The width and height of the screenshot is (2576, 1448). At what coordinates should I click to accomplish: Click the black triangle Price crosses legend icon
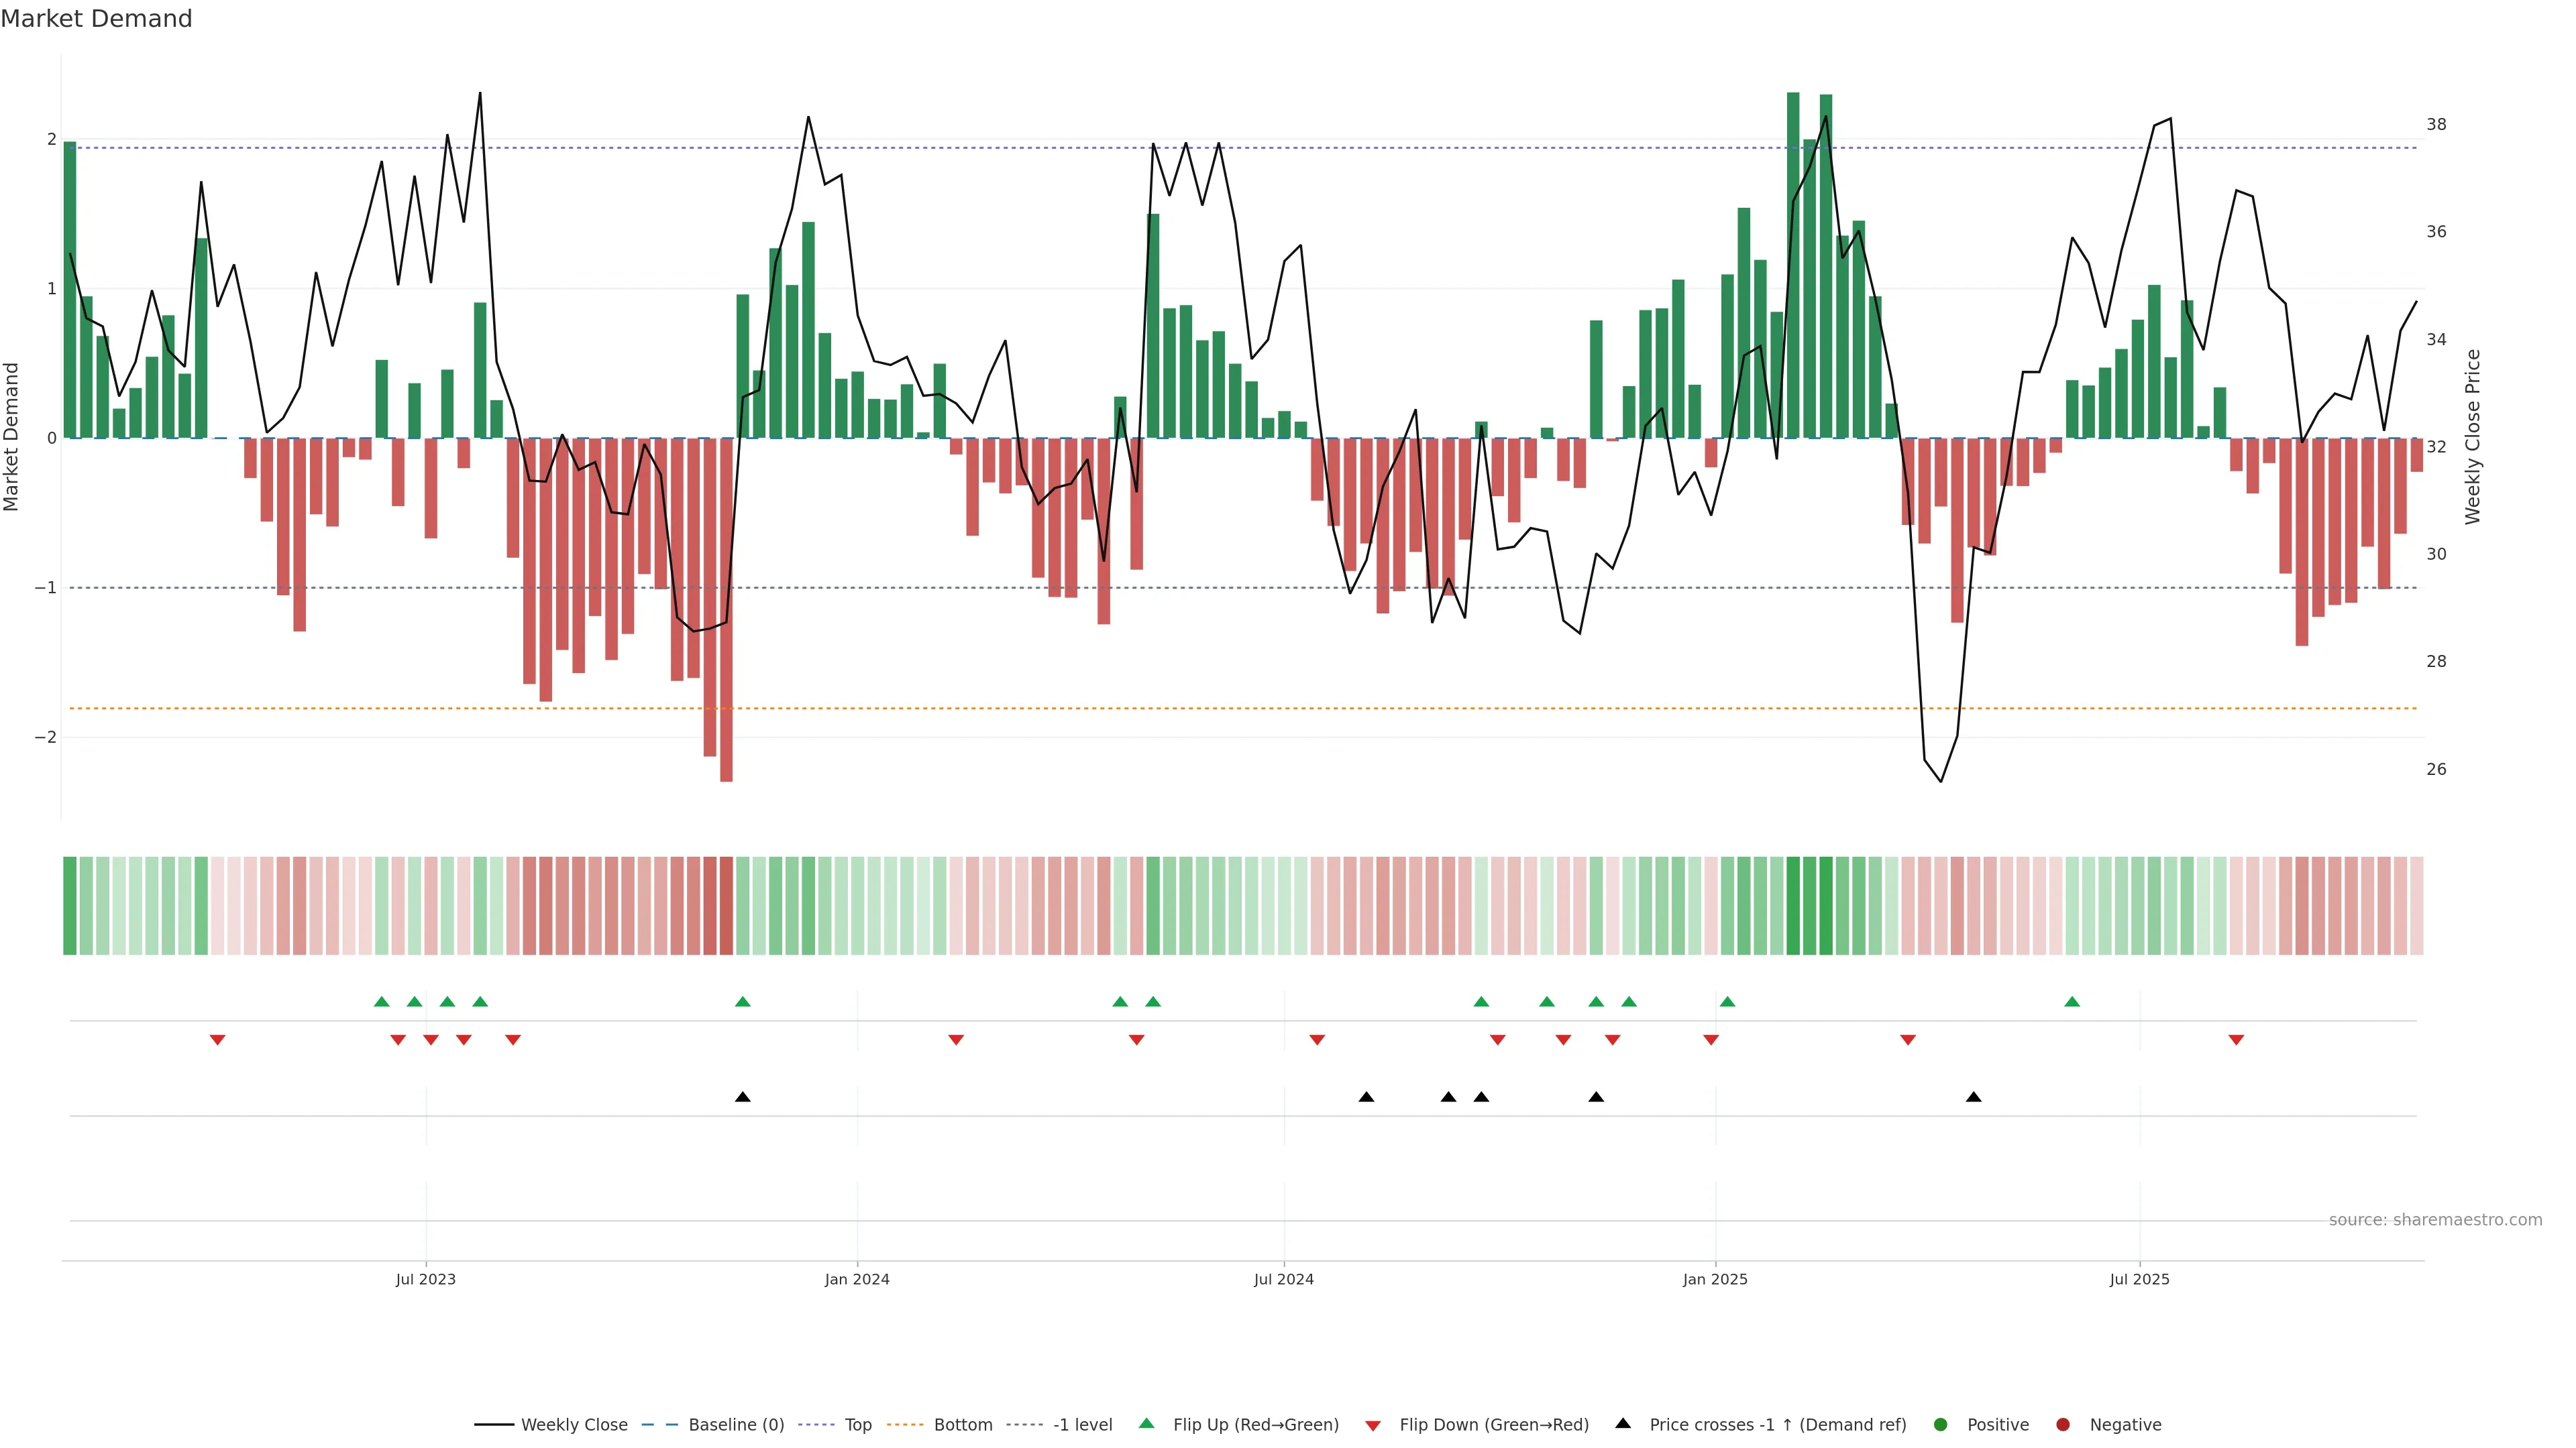tap(1623, 1423)
